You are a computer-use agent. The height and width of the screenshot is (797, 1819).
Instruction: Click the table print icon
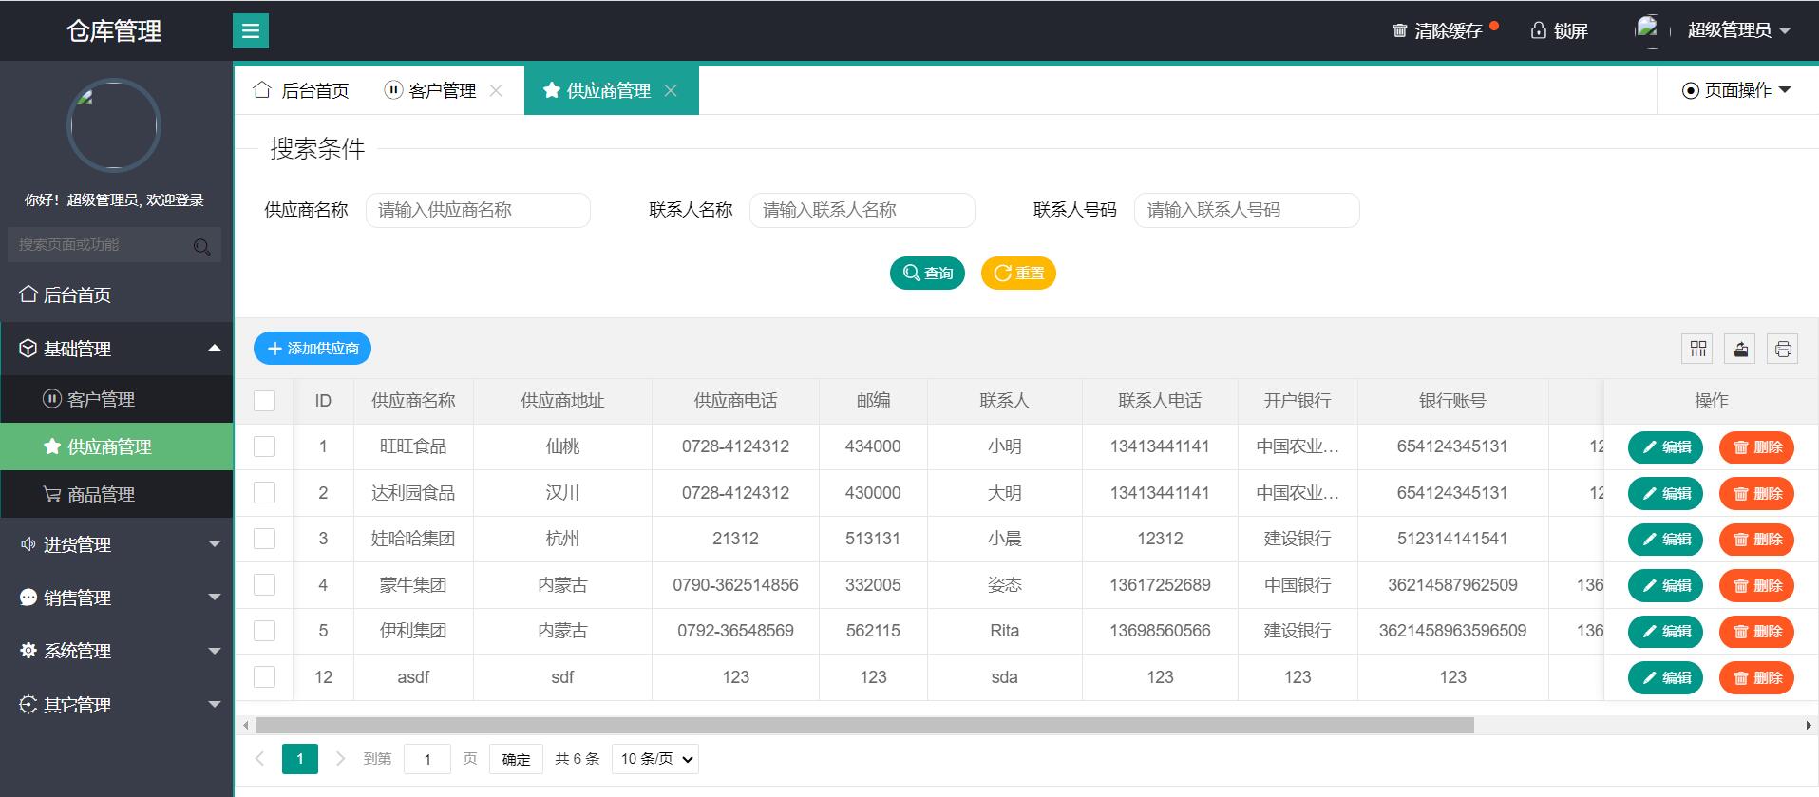[x=1783, y=349]
